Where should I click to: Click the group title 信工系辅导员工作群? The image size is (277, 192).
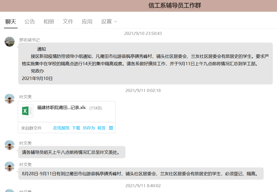tap(175, 6)
